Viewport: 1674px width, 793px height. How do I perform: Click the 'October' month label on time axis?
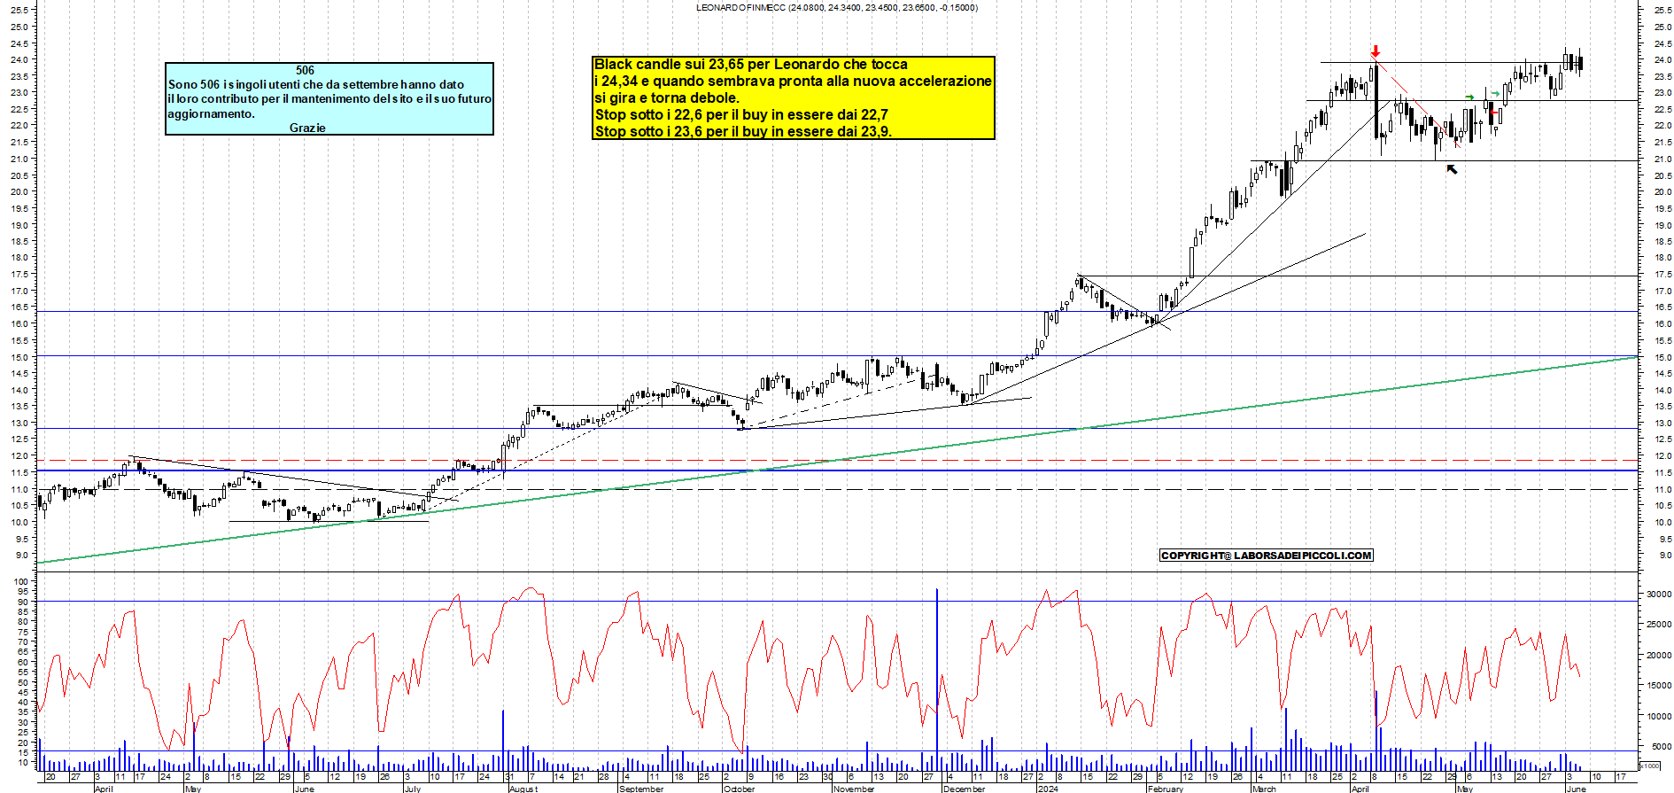click(x=740, y=789)
